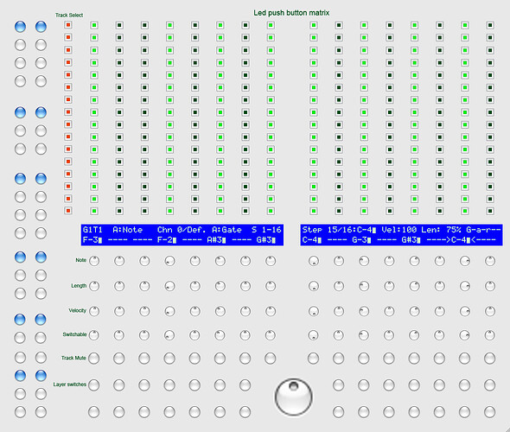Click the top-left blue LED button in sidebar
The image size is (510, 432).
[20, 26]
